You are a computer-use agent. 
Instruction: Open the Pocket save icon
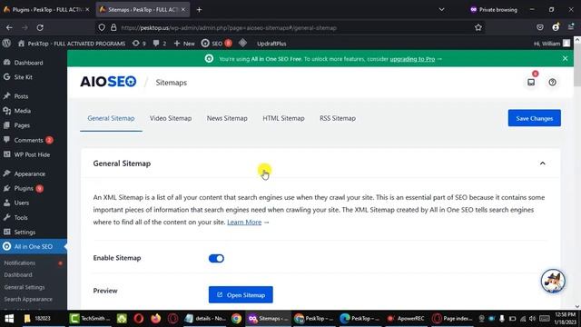tap(540, 27)
